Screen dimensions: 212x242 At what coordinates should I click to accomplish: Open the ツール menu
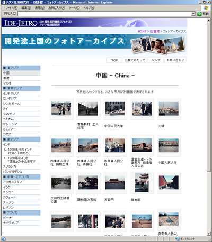[x=74, y=8]
